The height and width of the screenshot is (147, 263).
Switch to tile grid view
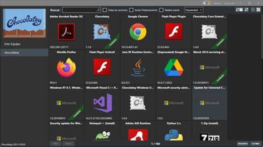(x=258, y=10)
